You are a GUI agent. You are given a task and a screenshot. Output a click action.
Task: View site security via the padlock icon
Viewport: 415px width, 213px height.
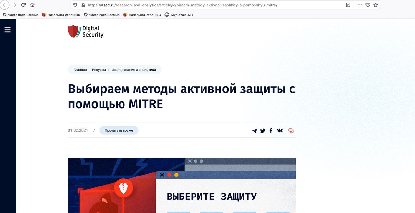click(83, 5)
